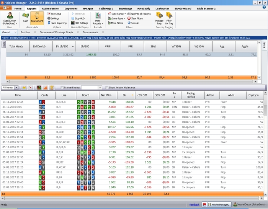This screenshot has height=209, width=268.
Task: Click the Start HUD button
Action: point(78,14)
